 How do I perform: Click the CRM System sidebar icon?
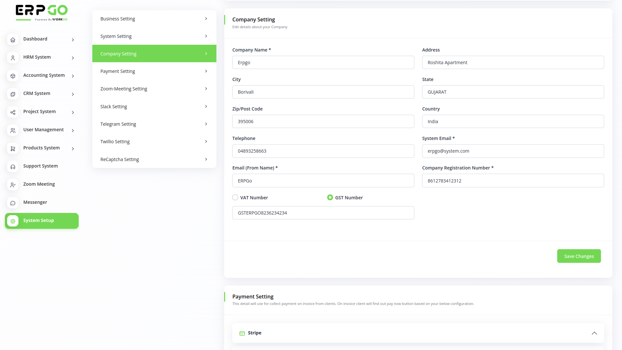13,94
